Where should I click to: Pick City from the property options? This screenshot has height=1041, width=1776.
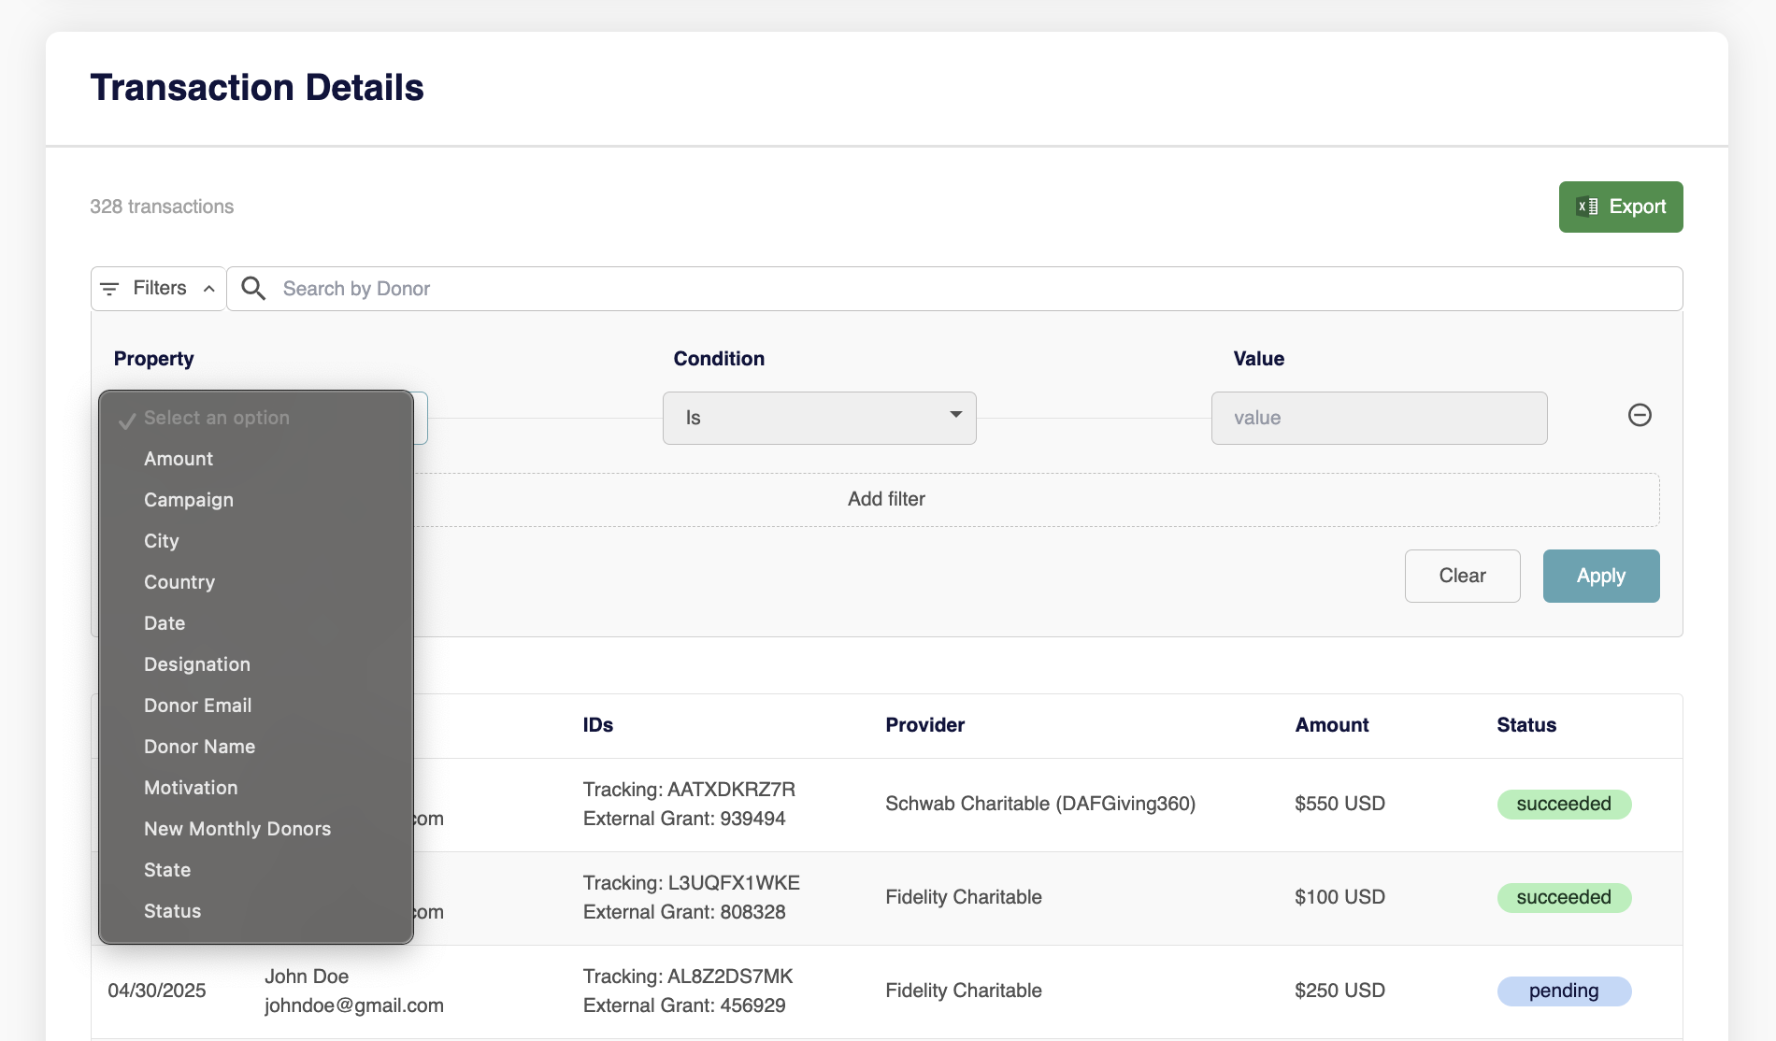[x=162, y=541]
